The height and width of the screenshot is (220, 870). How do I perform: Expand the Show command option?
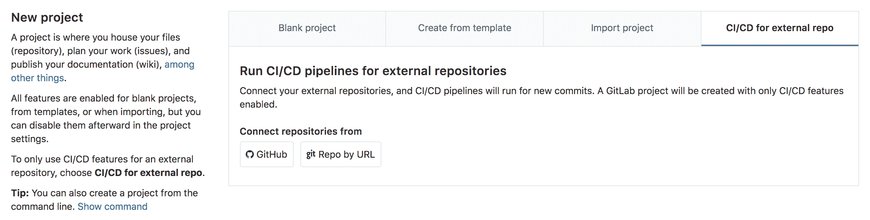pos(112,206)
